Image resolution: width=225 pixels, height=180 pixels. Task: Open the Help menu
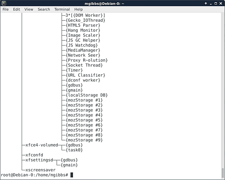[x=78, y=9]
